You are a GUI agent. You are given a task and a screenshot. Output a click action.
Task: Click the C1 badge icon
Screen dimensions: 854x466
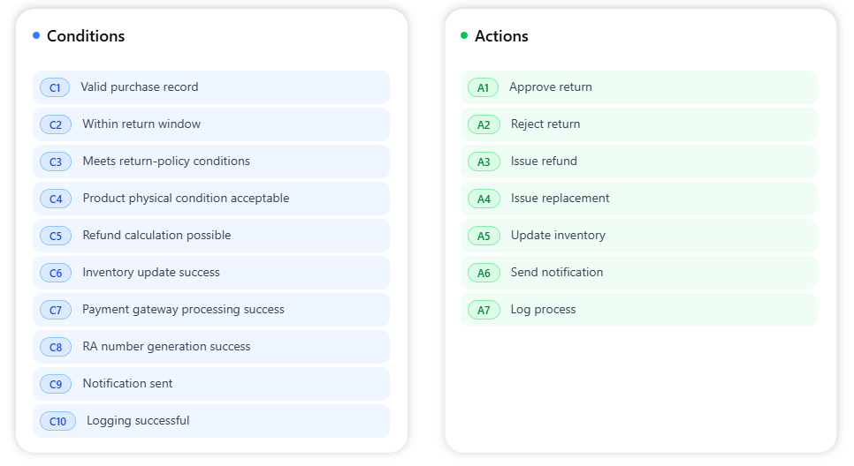(55, 87)
